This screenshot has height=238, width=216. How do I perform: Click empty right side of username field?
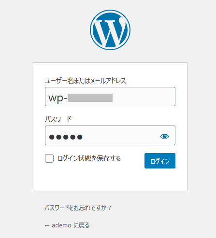click(x=144, y=97)
